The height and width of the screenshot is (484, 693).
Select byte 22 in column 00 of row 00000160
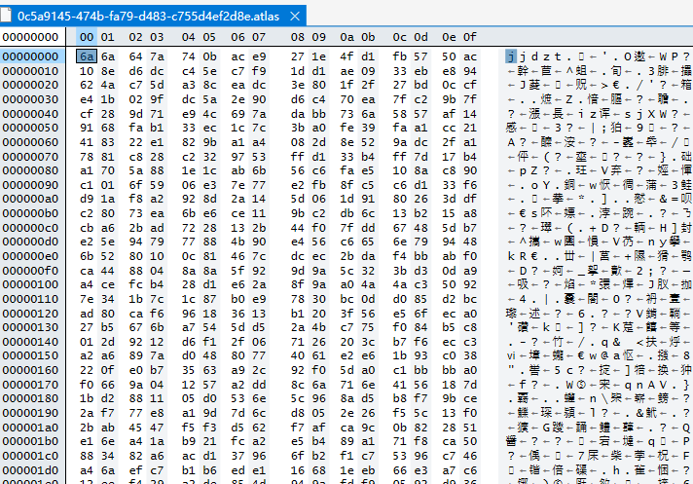click(x=87, y=370)
